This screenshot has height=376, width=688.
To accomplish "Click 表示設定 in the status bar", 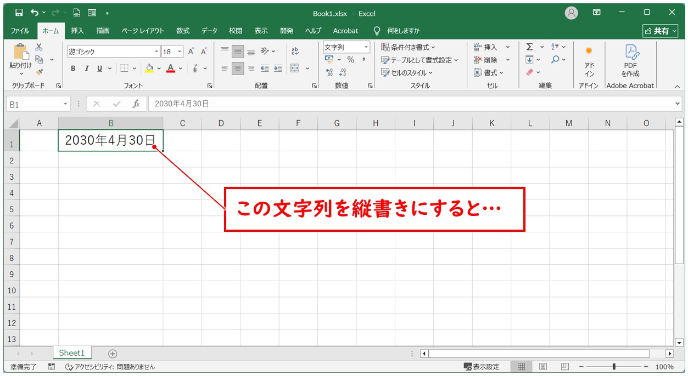I will click(482, 367).
